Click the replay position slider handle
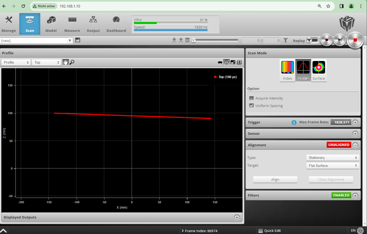Image resolution: width=367 pixels, height=234 pixels. click(194, 40)
